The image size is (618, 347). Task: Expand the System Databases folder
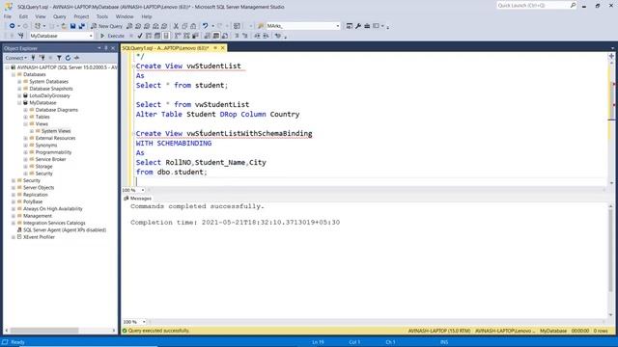tap(19, 81)
